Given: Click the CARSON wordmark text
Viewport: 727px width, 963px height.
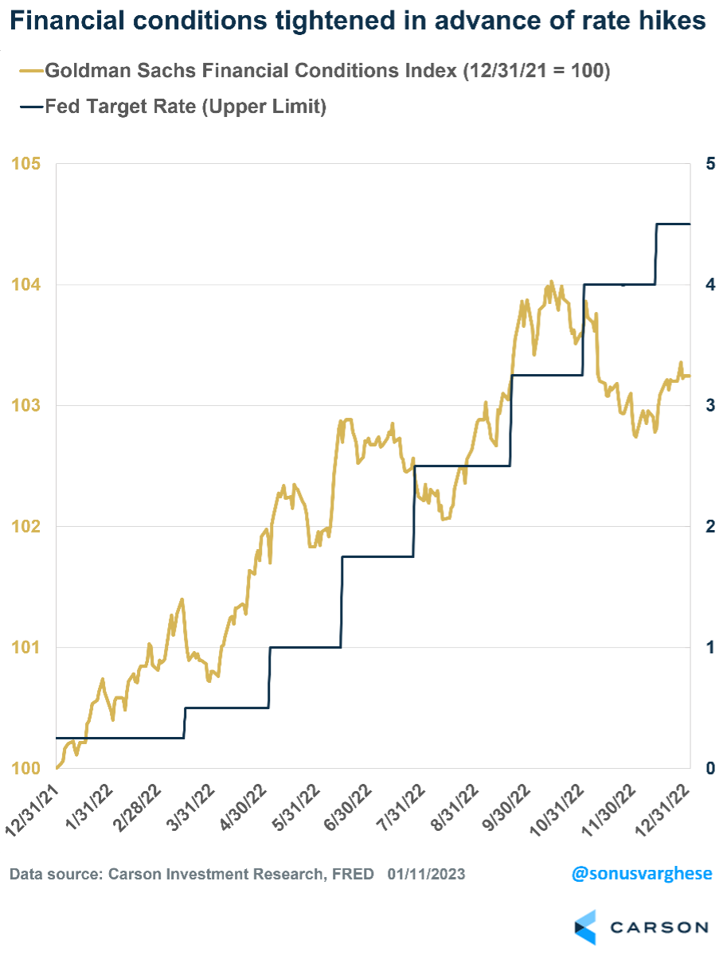Looking at the screenshot, I should tap(659, 928).
